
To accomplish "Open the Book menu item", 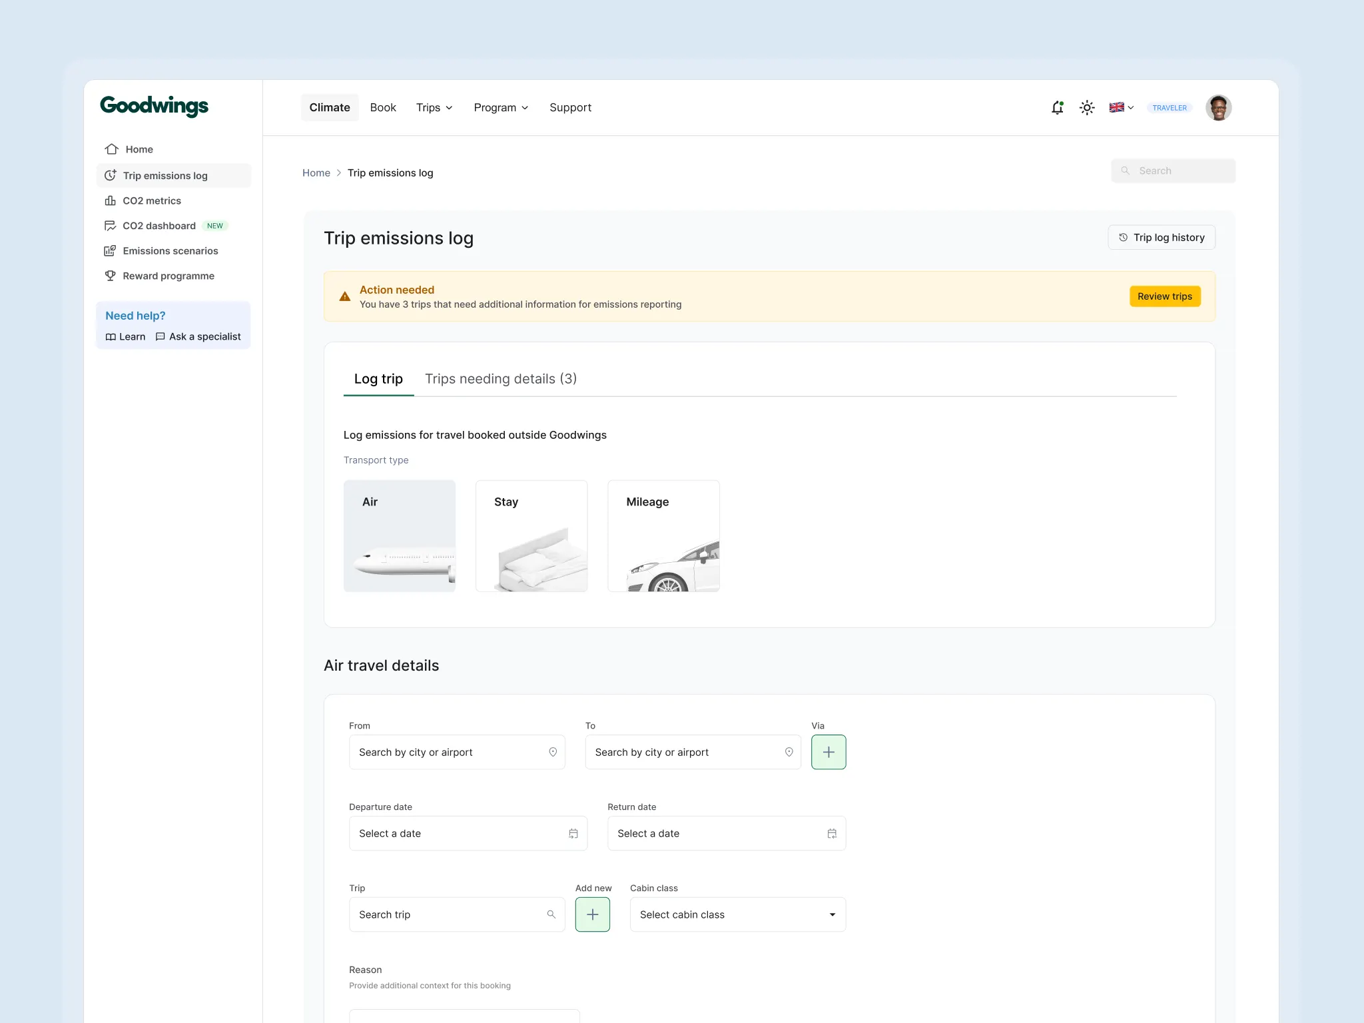I will click(x=383, y=107).
